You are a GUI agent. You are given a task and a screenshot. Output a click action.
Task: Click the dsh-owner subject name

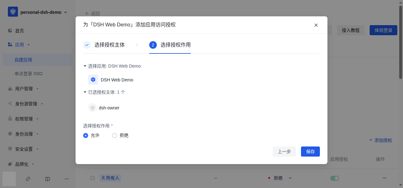pyautogui.click(x=109, y=108)
